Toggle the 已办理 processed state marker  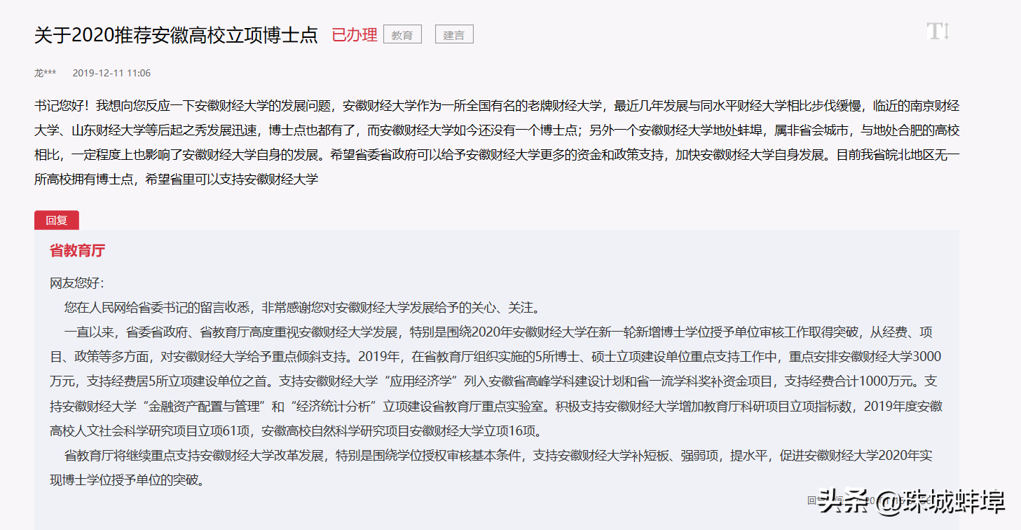(x=355, y=34)
